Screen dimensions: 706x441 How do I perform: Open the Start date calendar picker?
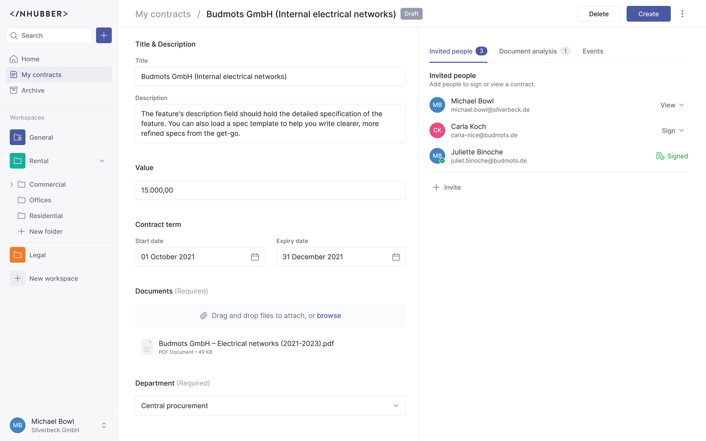[255, 257]
